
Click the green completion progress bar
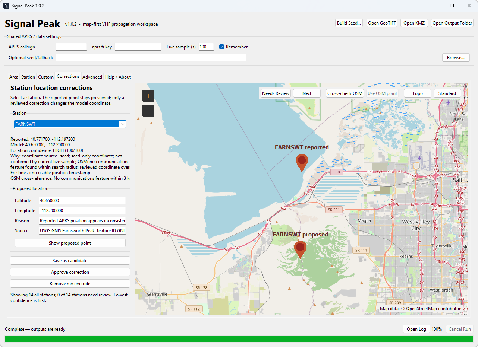(239, 339)
